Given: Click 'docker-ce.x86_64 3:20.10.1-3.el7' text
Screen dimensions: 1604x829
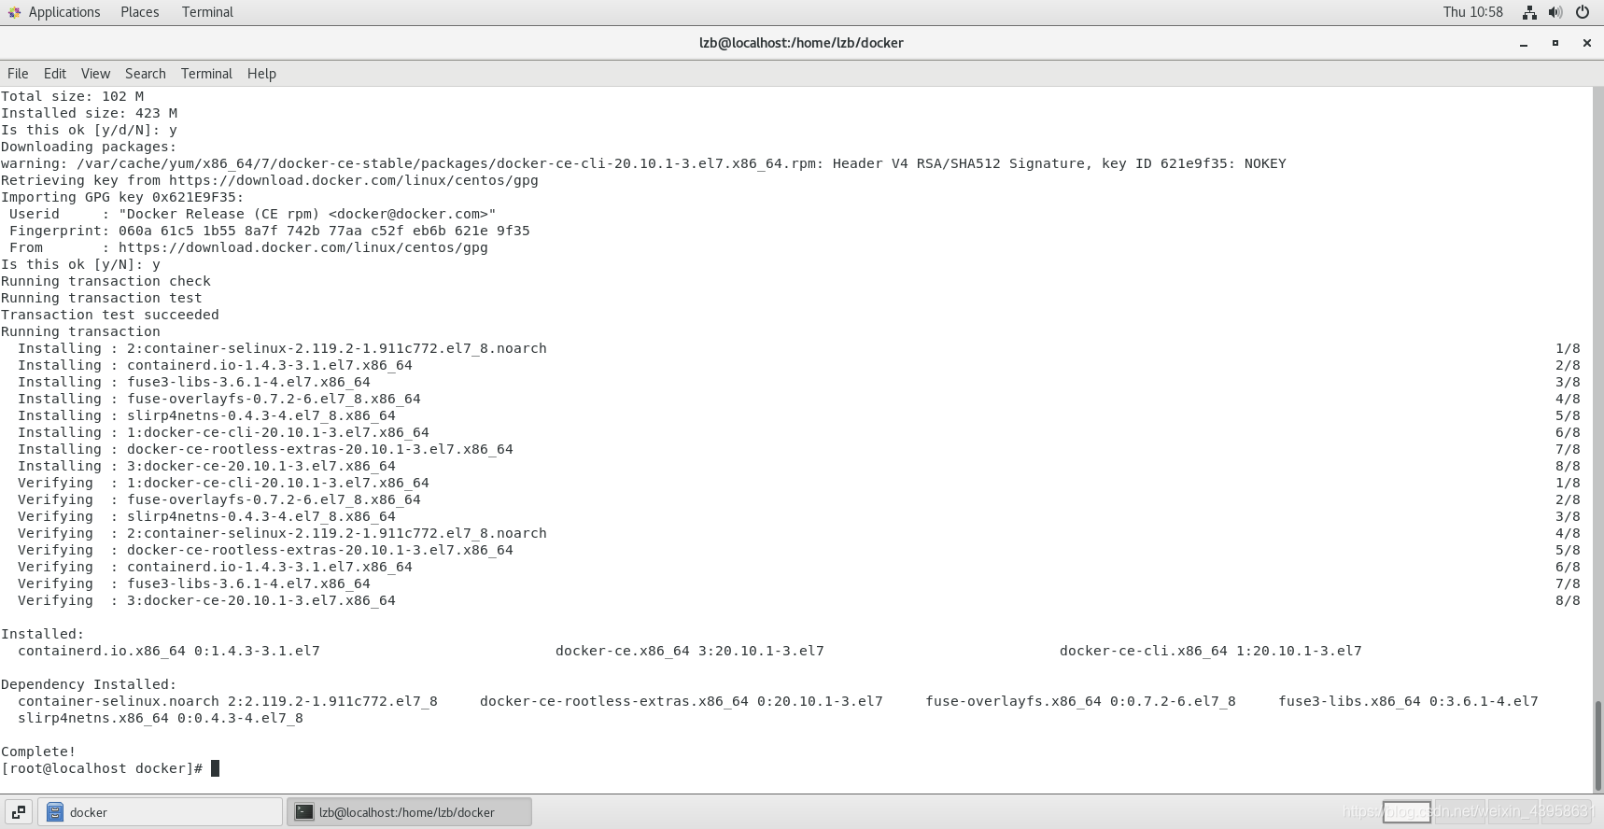Looking at the screenshot, I should tap(690, 651).
